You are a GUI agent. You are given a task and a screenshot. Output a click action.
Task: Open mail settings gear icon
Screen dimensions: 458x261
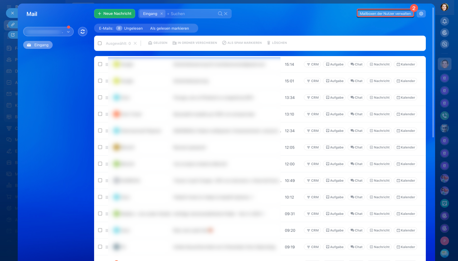421,14
